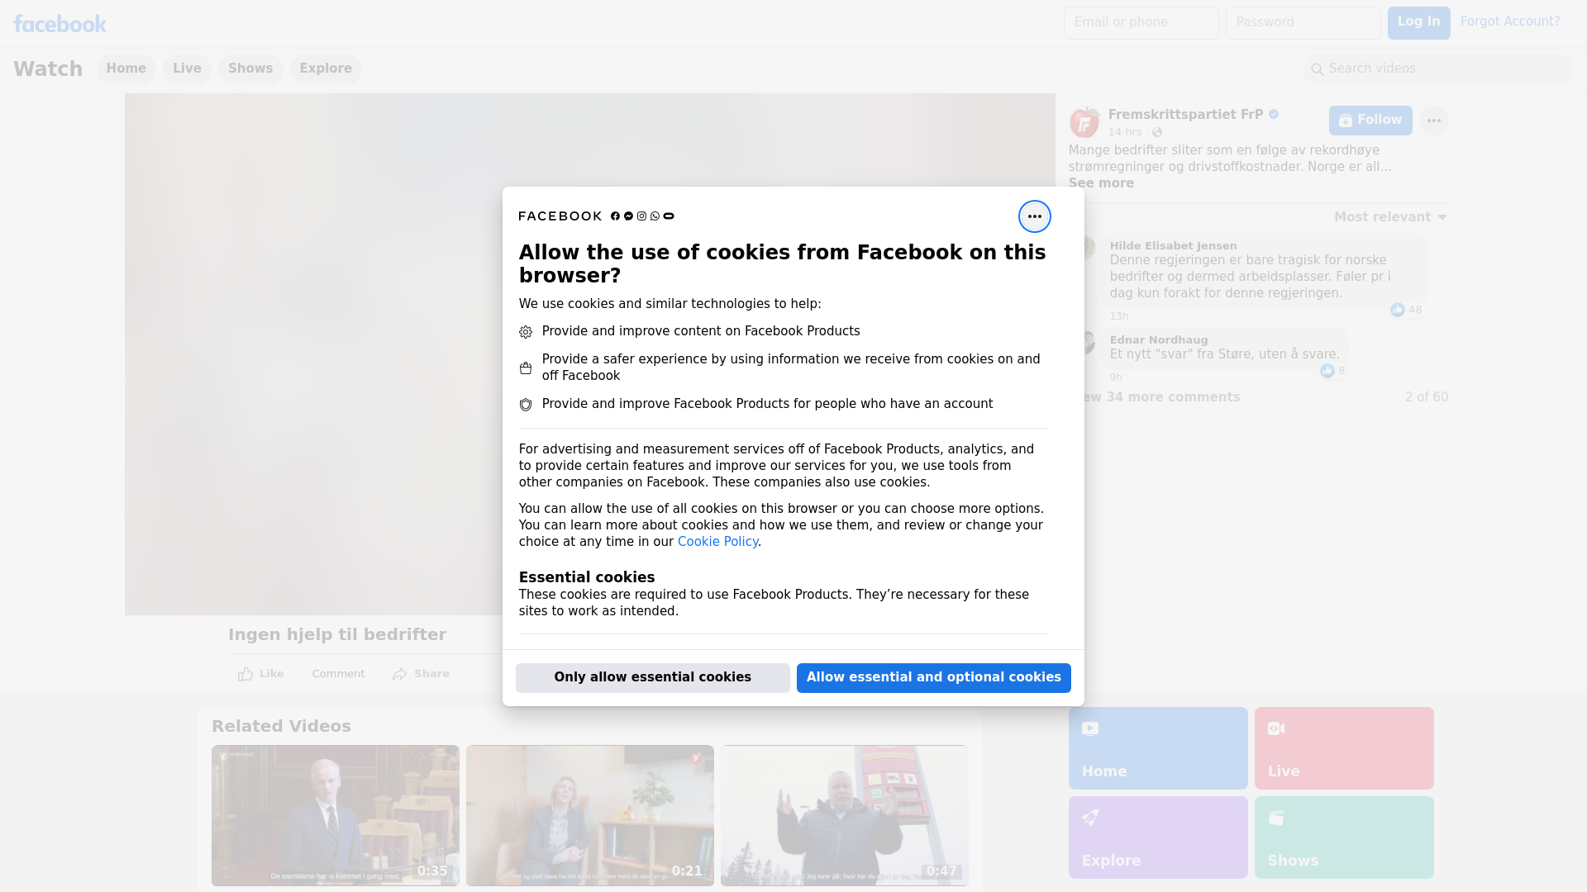Click Comment under the video
The height and width of the screenshot is (892, 1587).
click(x=338, y=674)
